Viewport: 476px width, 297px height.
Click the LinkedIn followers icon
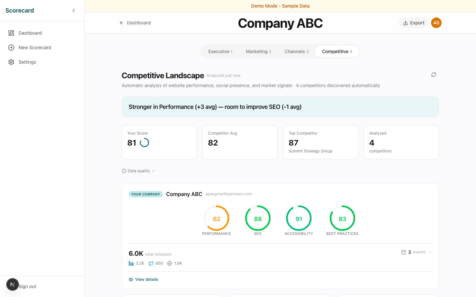[131, 263]
